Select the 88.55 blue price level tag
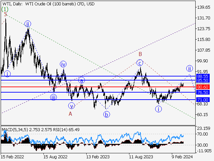Viewport: 214px width, 161px height. tap(203, 76)
